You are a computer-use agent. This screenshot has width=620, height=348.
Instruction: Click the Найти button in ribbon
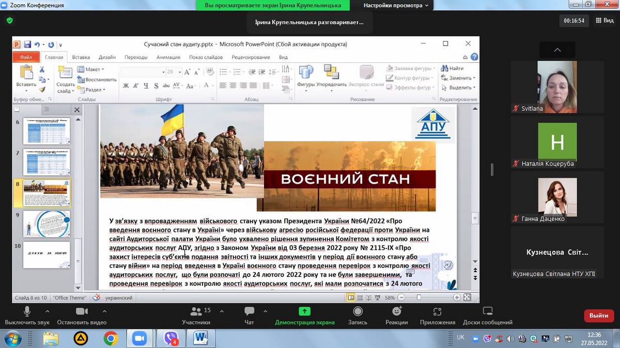tap(453, 69)
